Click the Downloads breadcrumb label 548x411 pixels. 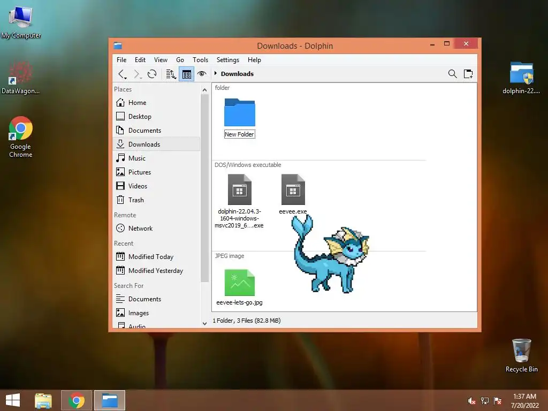237,74
